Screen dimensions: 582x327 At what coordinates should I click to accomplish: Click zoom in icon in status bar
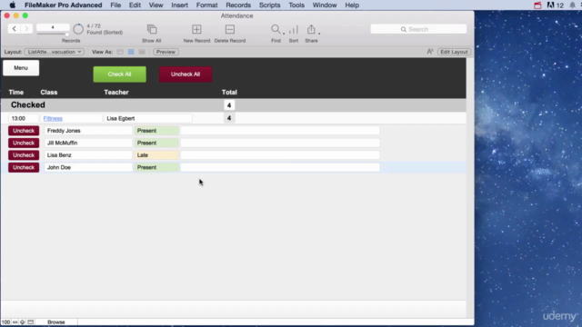pos(22,322)
